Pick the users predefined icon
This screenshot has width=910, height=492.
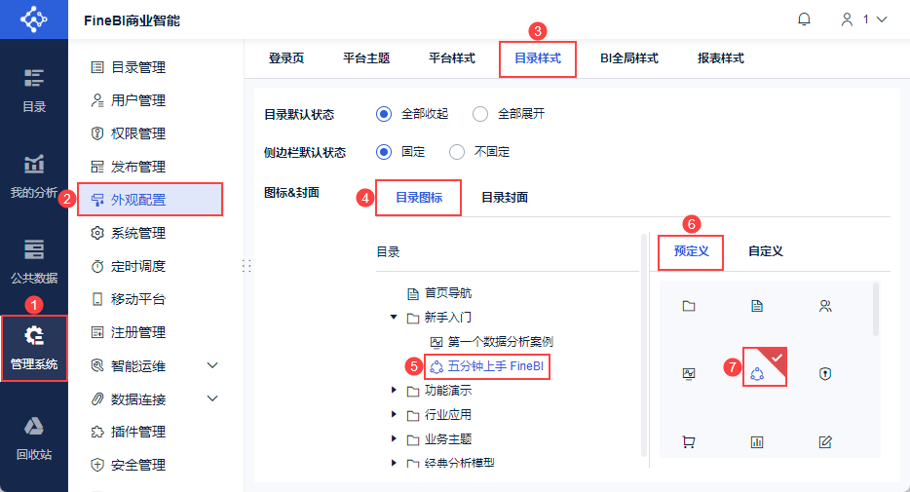pyautogui.click(x=825, y=306)
